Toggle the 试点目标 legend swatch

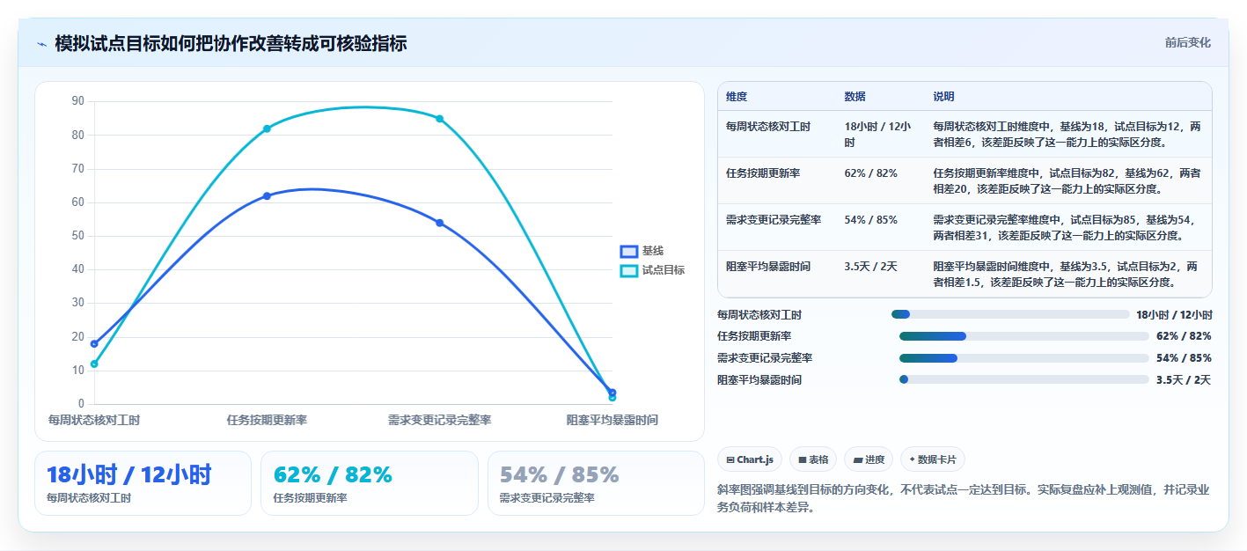pyautogui.click(x=628, y=270)
